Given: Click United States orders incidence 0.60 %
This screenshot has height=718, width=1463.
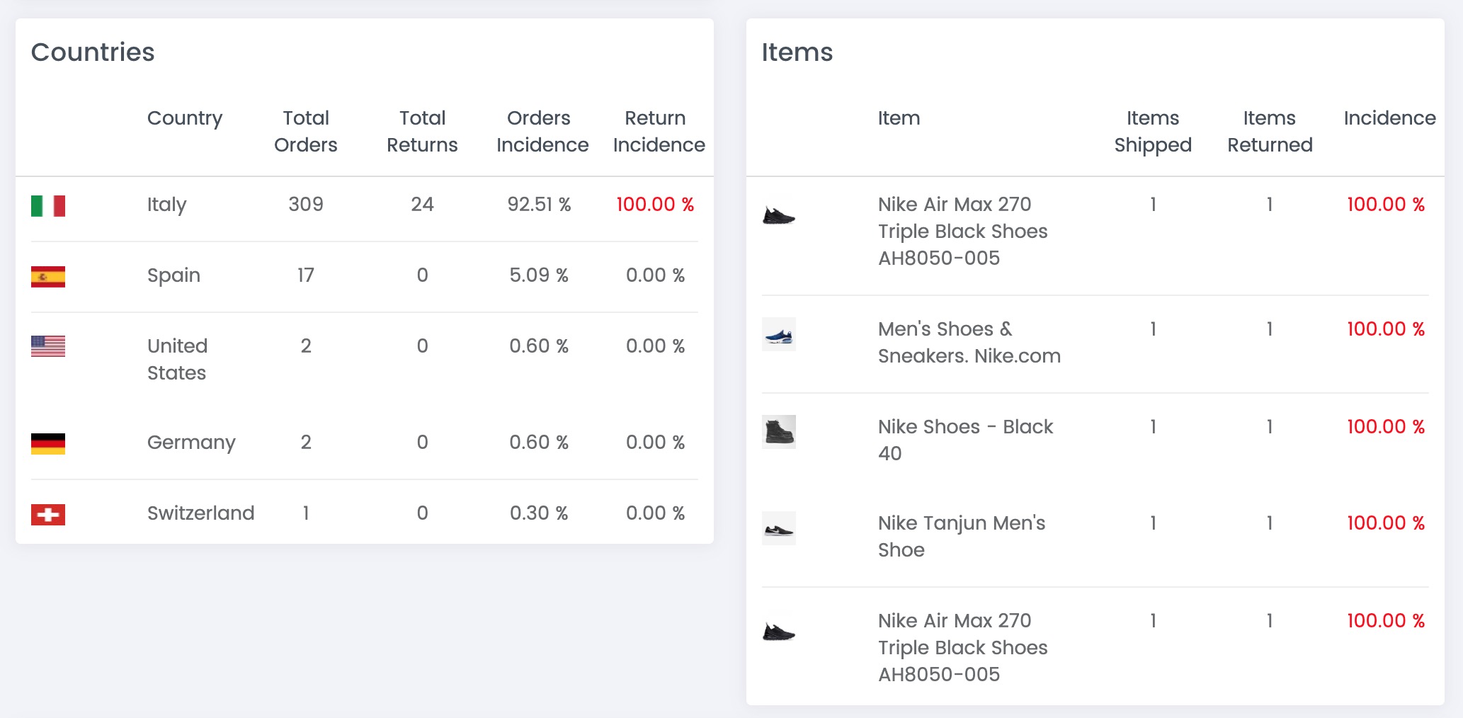Looking at the screenshot, I should pos(539,346).
